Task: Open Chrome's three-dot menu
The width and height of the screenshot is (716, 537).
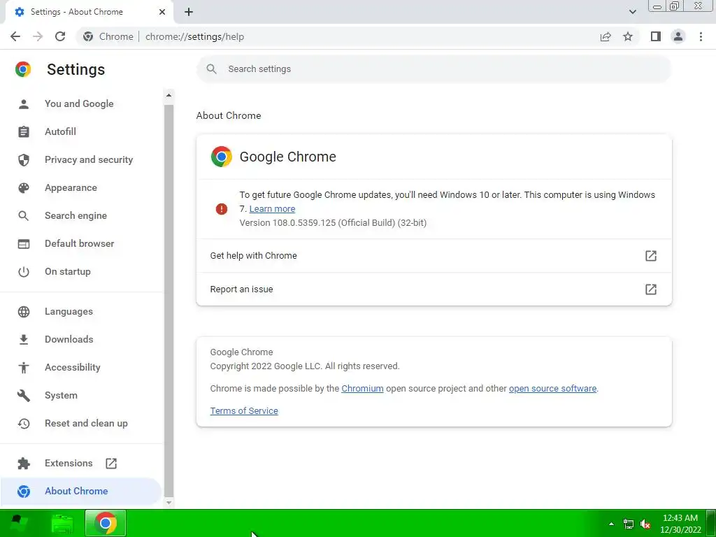Action: pyautogui.click(x=701, y=36)
